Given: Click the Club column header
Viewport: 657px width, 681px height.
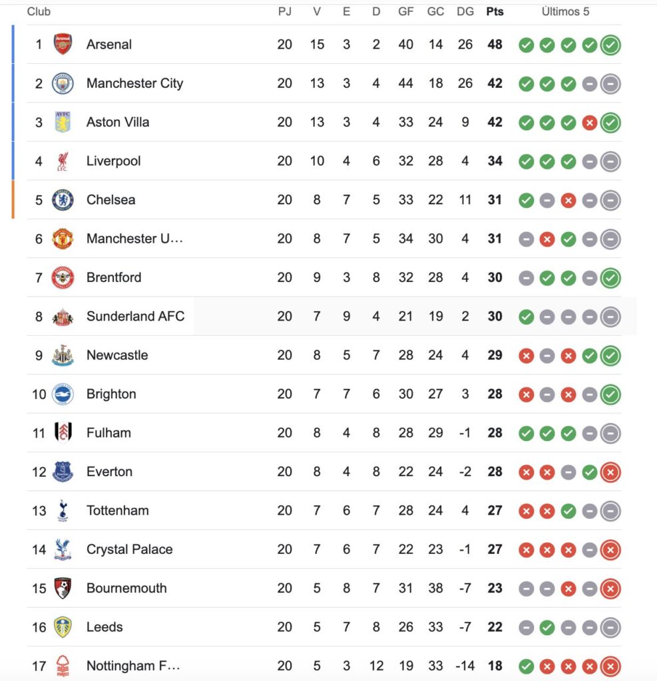Looking at the screenshot, I should pos(39,11).
